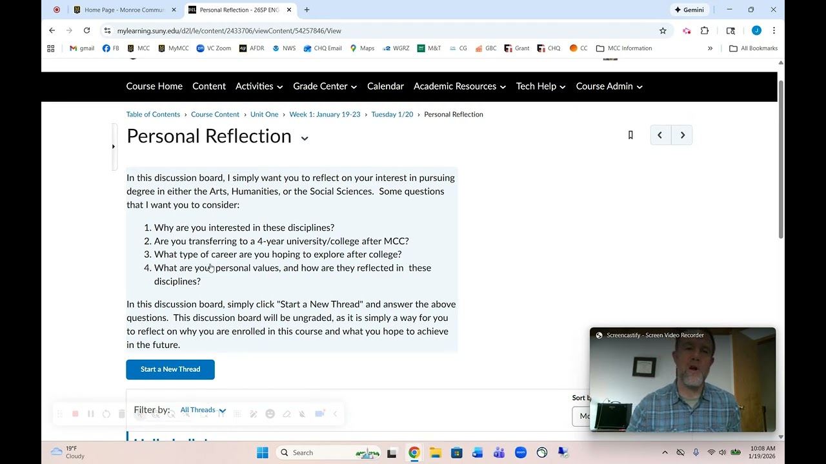826x464 pixels.
Task: Open the Personal Reflection title dropdown arrow
Action: point(305,137)
